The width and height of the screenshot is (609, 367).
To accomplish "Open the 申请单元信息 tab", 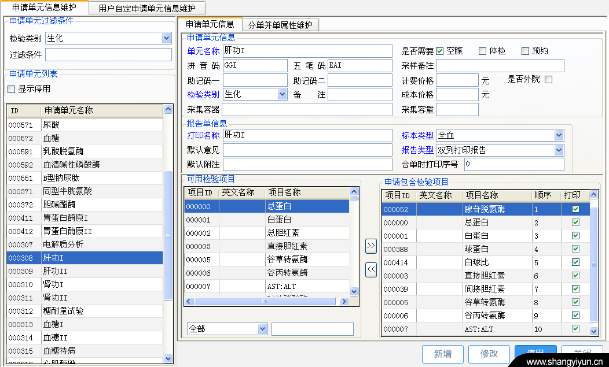I will (x=210, y=24).
